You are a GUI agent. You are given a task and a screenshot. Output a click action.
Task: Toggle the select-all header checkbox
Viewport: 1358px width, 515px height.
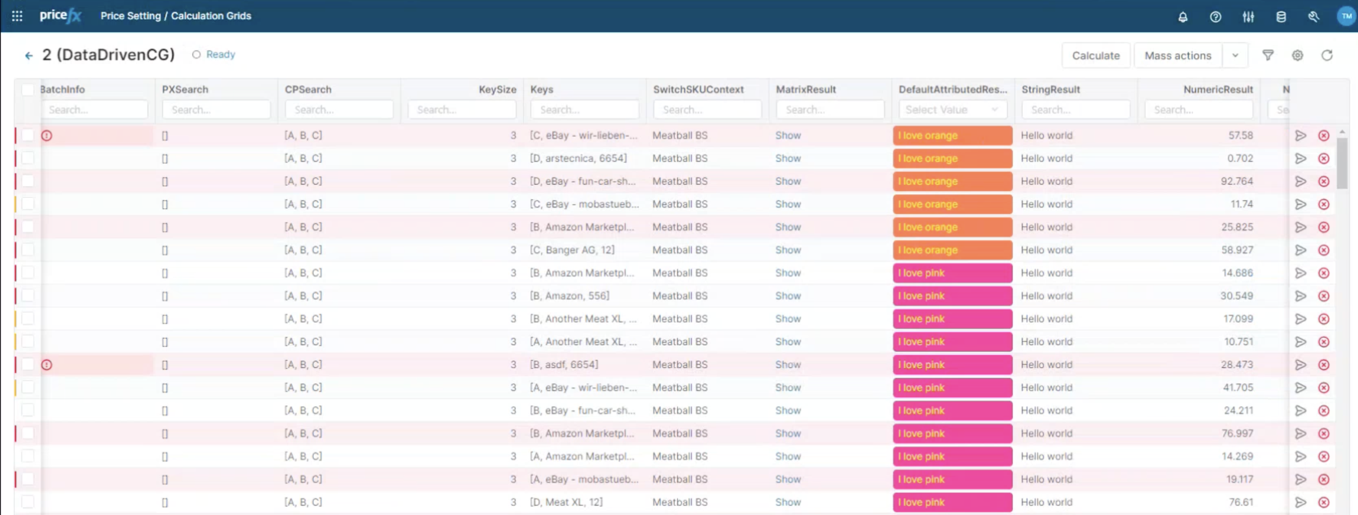[28, 90]
